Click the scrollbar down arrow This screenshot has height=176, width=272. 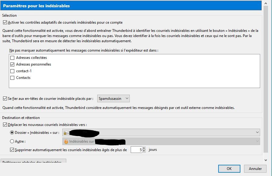click(266, 160)
